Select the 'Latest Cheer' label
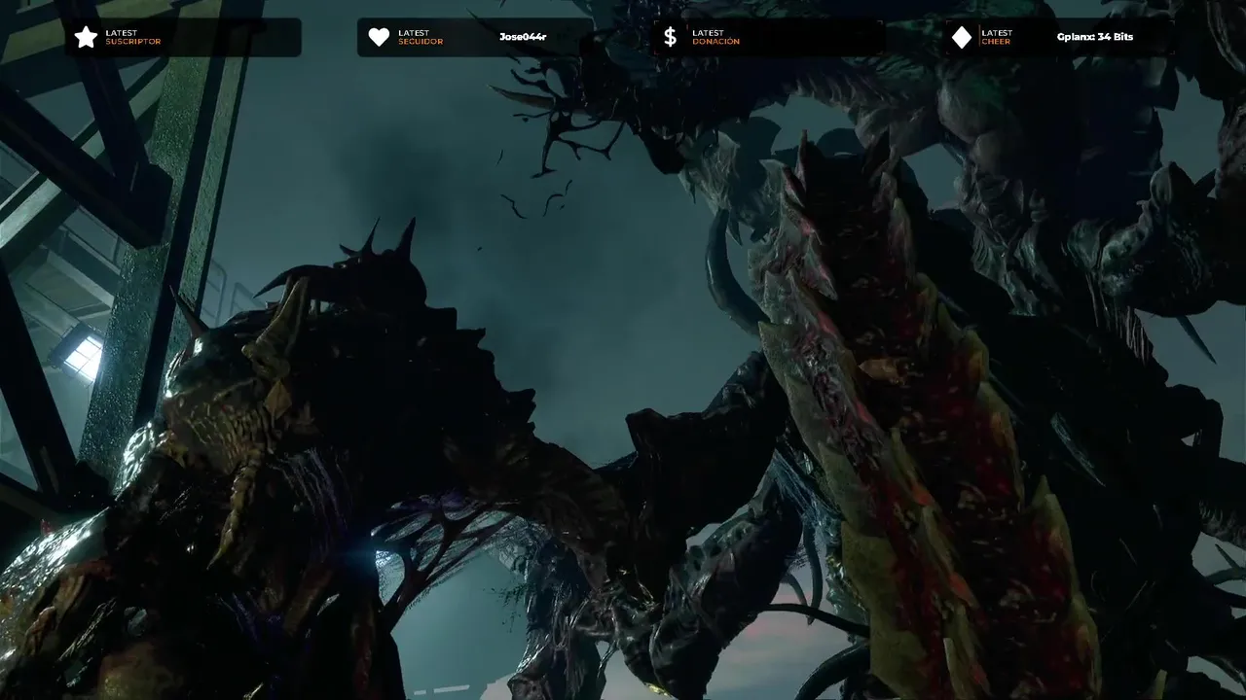 pyautogui.click(x=997, y=37)
